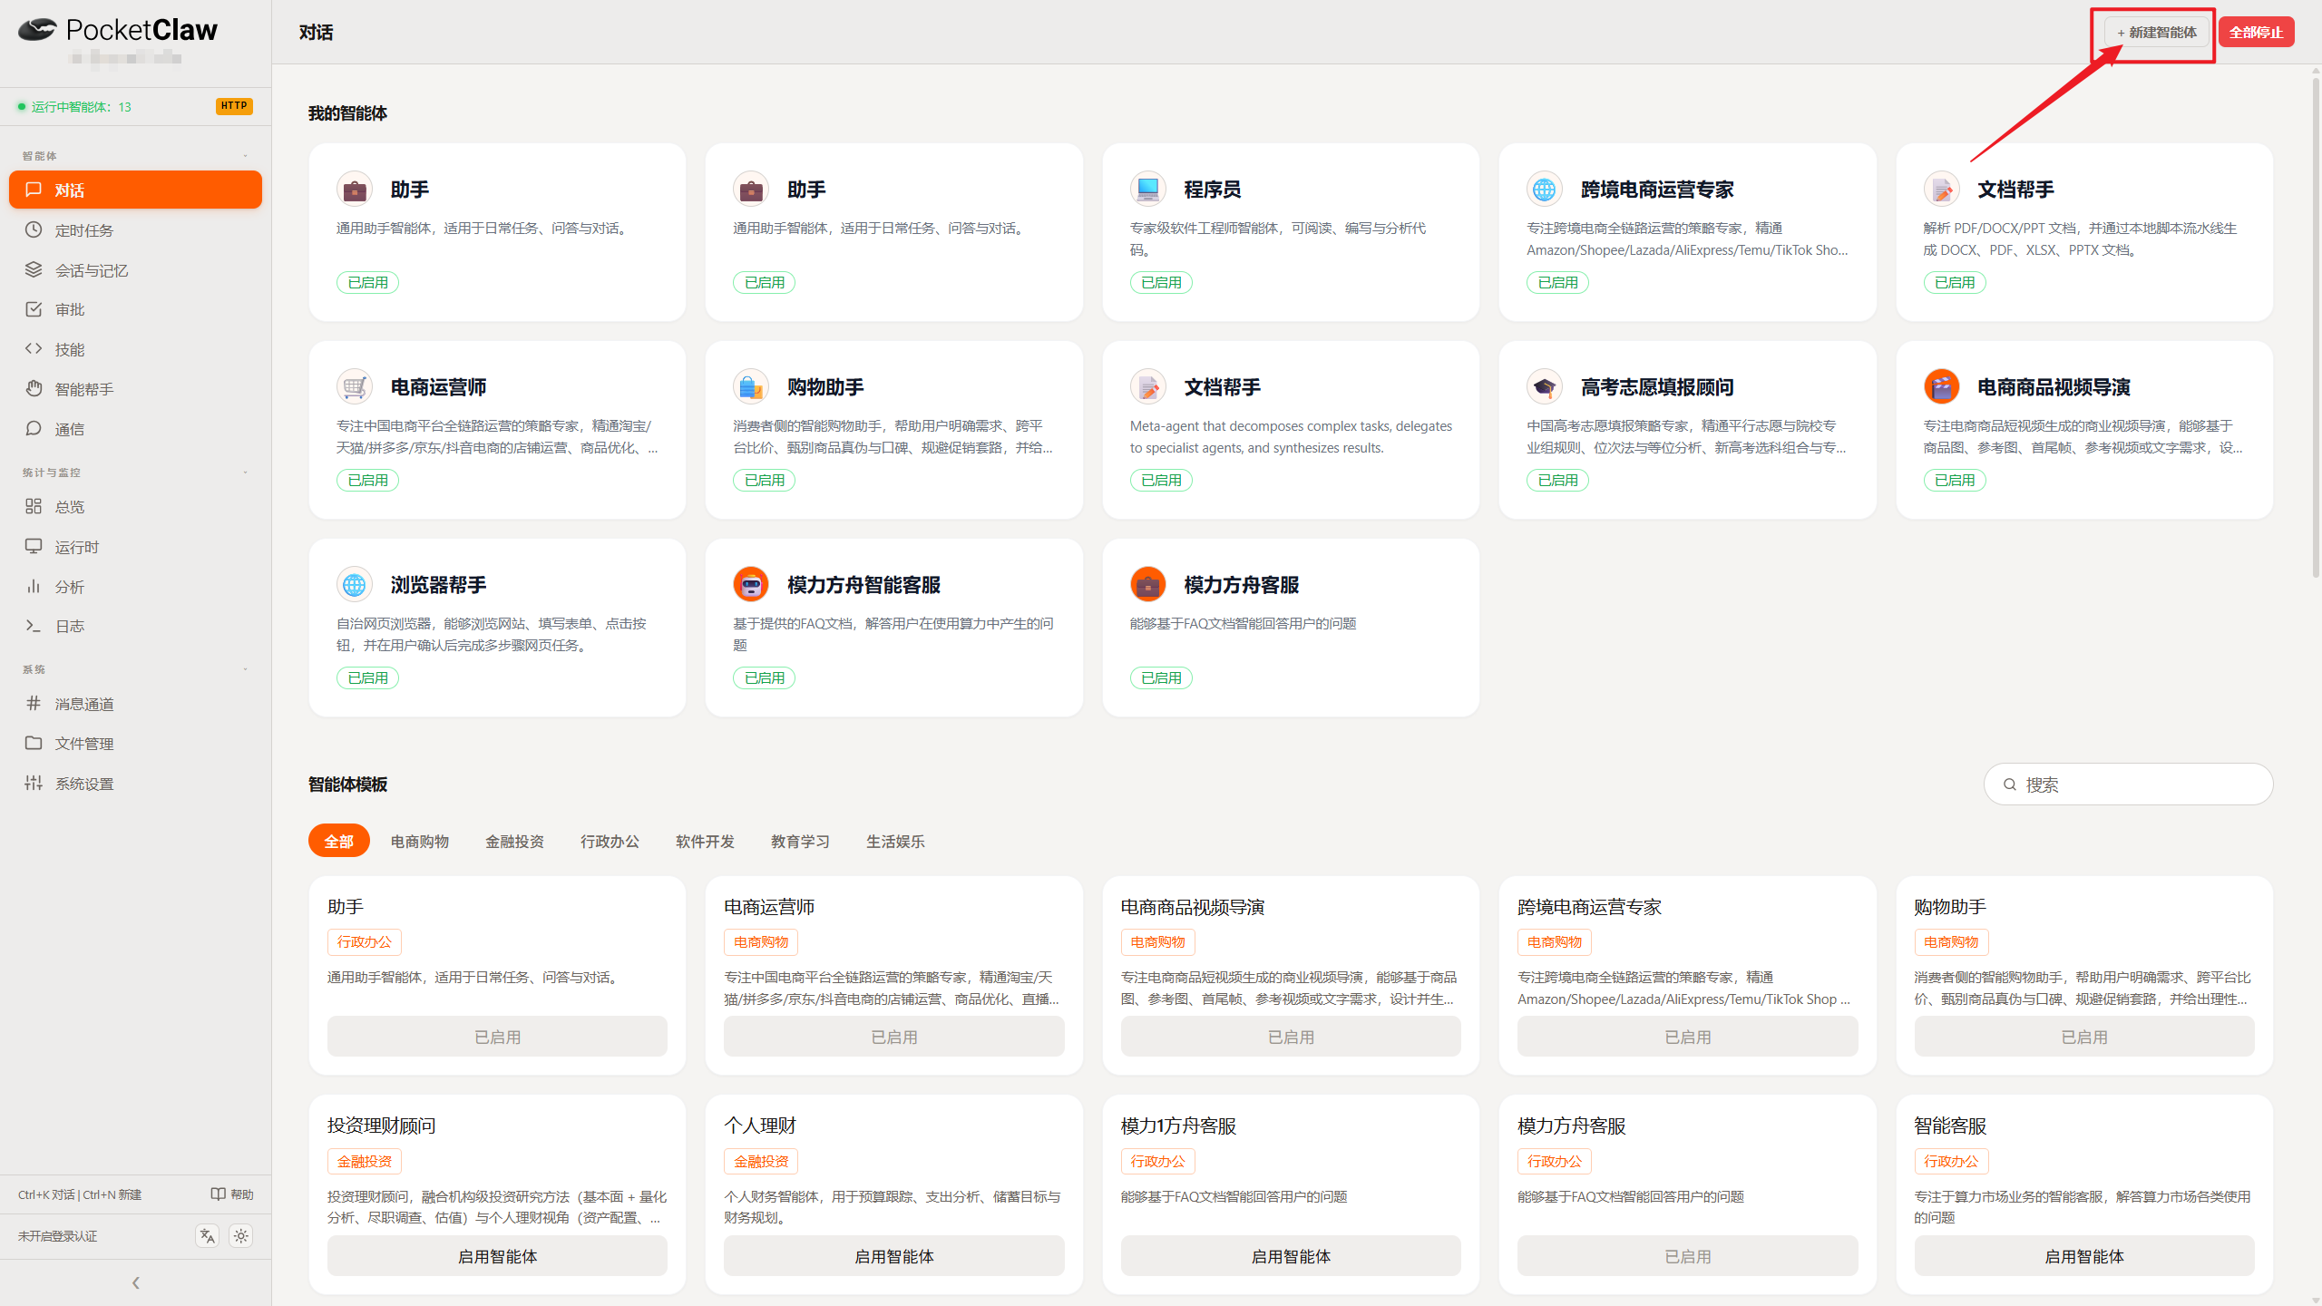Viewport: 2322px width, 1306px height.
Task: Click 已启用 badge on 浏览器帮手 card
Action: tap(367, 677)
